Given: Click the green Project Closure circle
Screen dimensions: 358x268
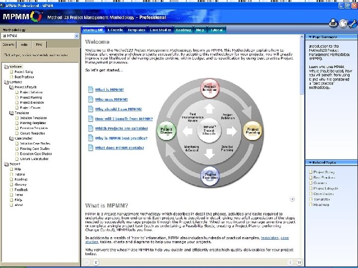Looking at the screenshot, I should [x=166, y=131].
